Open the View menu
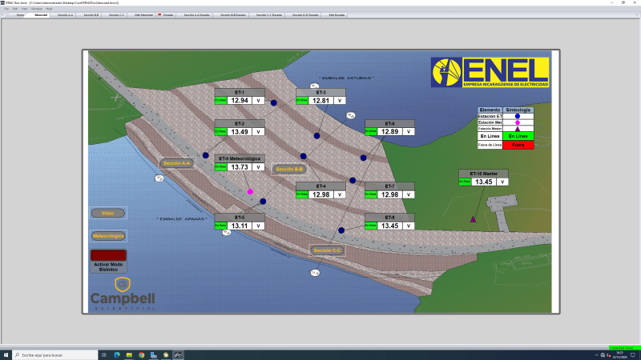This screenshot has width=641, height=360. pos(24,9)
